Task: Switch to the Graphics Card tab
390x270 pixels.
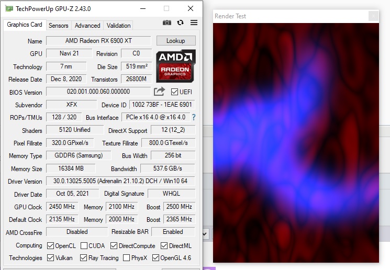Action: (25, 25)
